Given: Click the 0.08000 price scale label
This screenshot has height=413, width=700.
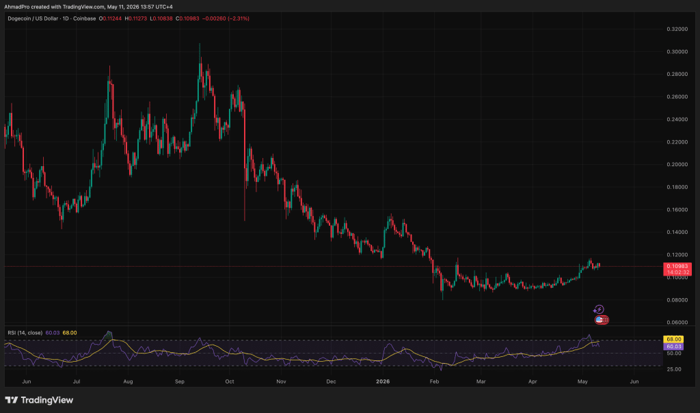Looking at the screenshot, I should click(x=677, y=300).
